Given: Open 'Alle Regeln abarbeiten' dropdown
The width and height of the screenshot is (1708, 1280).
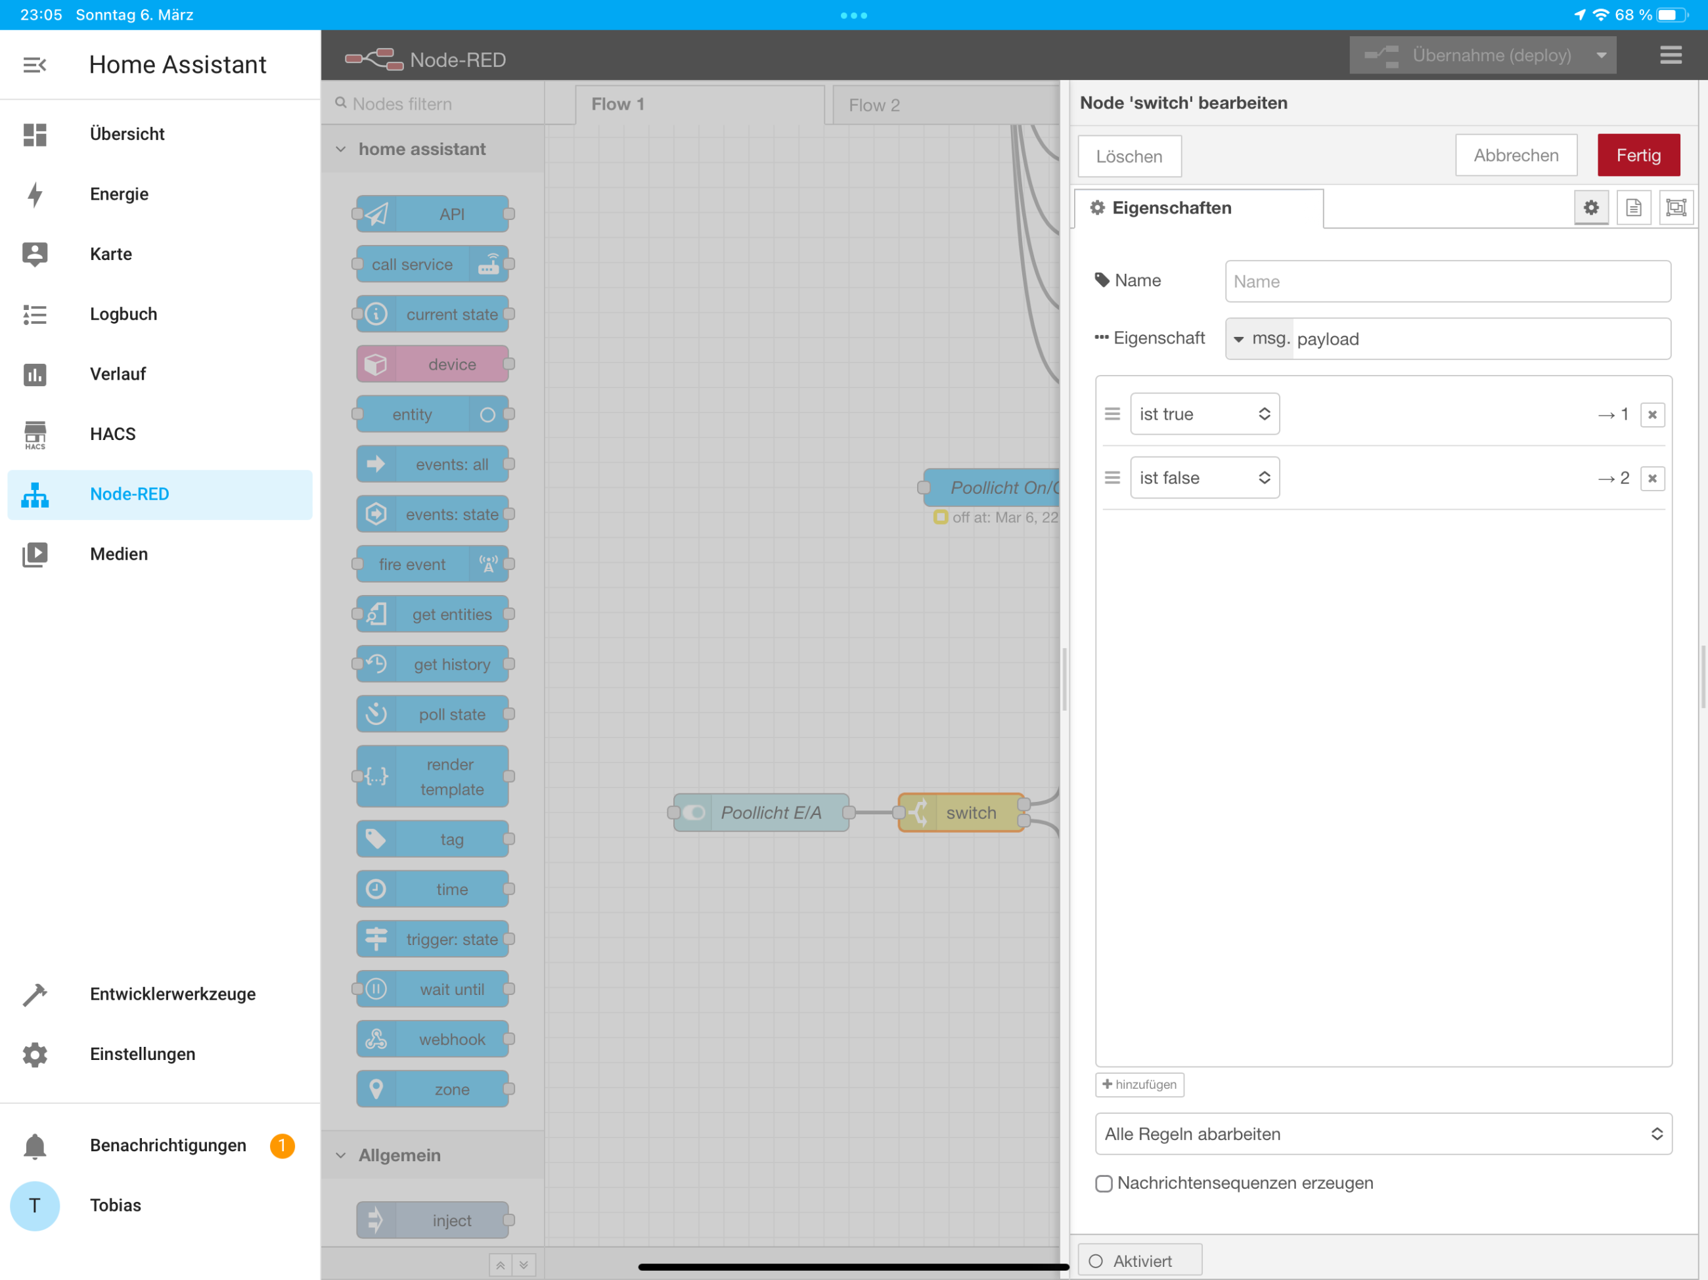Looking at the screenshot, I should pyautogui.click(x=1383, y=1135).
